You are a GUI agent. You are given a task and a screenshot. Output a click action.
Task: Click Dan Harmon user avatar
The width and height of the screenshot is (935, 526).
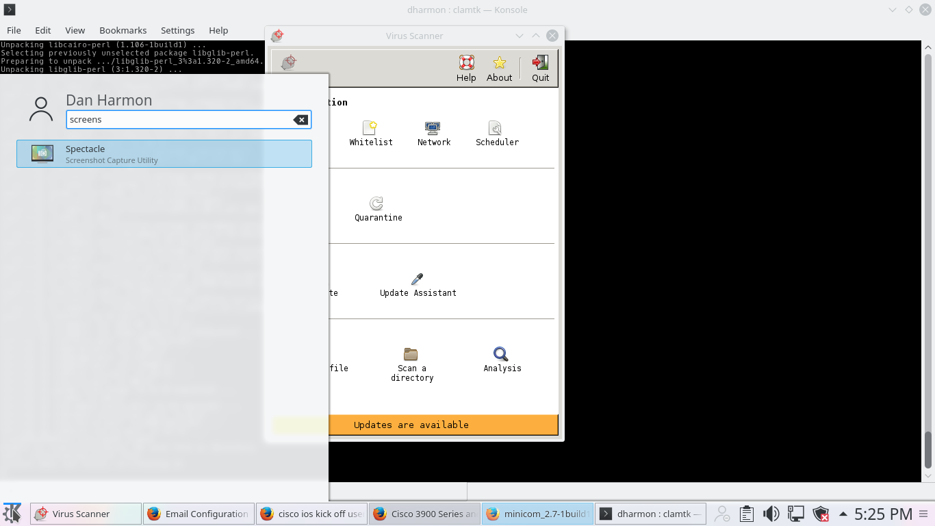(41, 110)
